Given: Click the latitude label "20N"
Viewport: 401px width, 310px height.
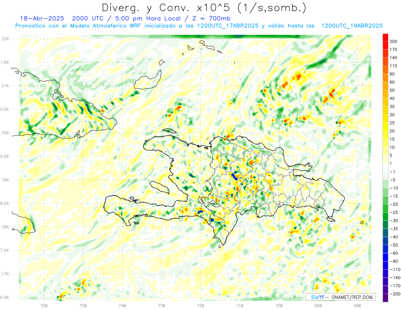Looking at the screenshot, I should (x=5, y=133).
